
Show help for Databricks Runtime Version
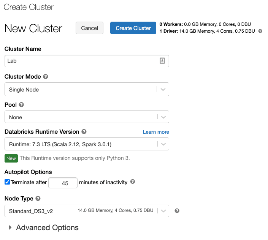point(84,132)
